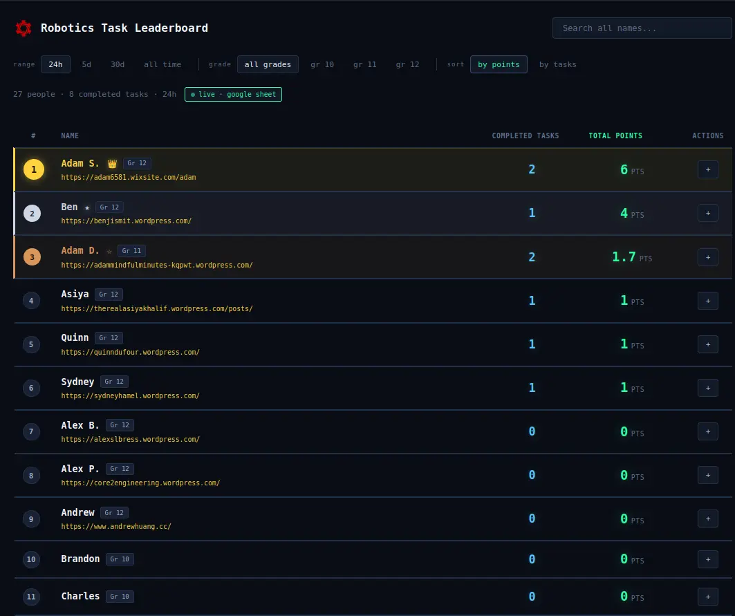735x616 pixels.
Task: Click the star icon next to Ben
Action: 87,207
